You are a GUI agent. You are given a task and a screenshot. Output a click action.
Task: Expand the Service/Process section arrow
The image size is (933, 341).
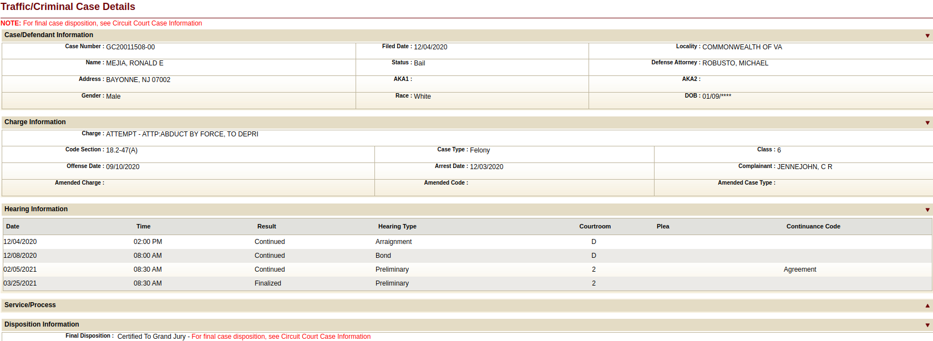point(927,306)
